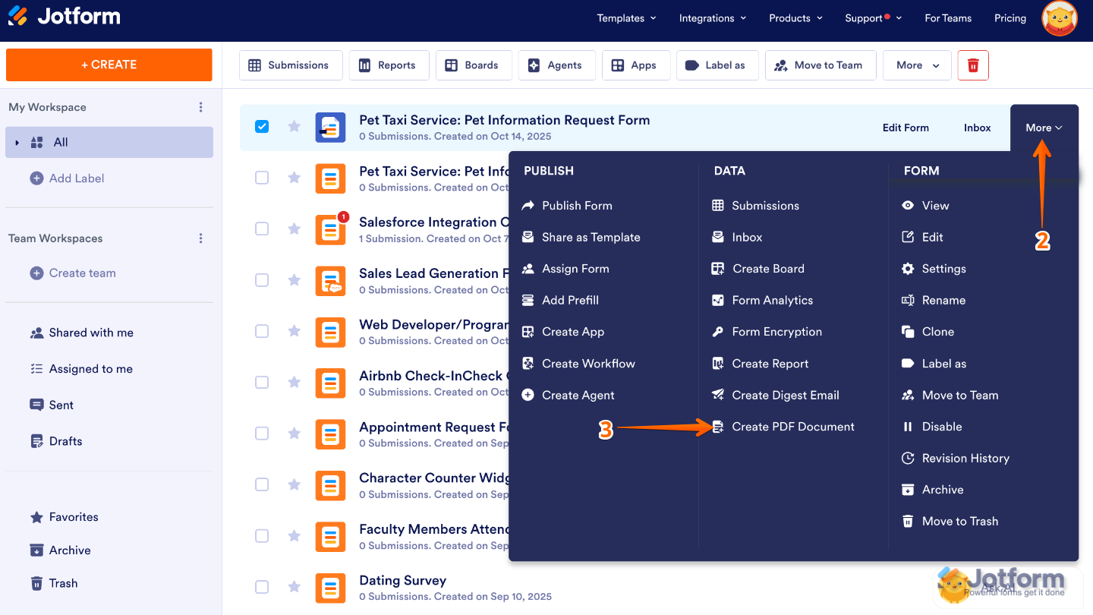The image size is (1093, 615).
Task: Click the red trash delete icon in toolbar
Action: point(972,65)
